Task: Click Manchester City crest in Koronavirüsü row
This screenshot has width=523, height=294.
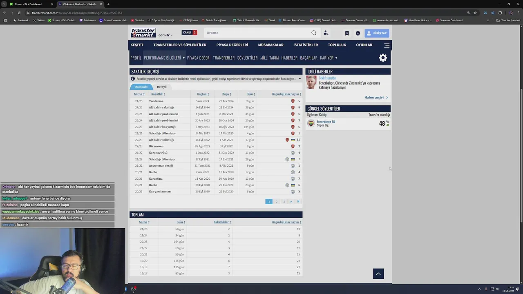Action: coord(293,153)
